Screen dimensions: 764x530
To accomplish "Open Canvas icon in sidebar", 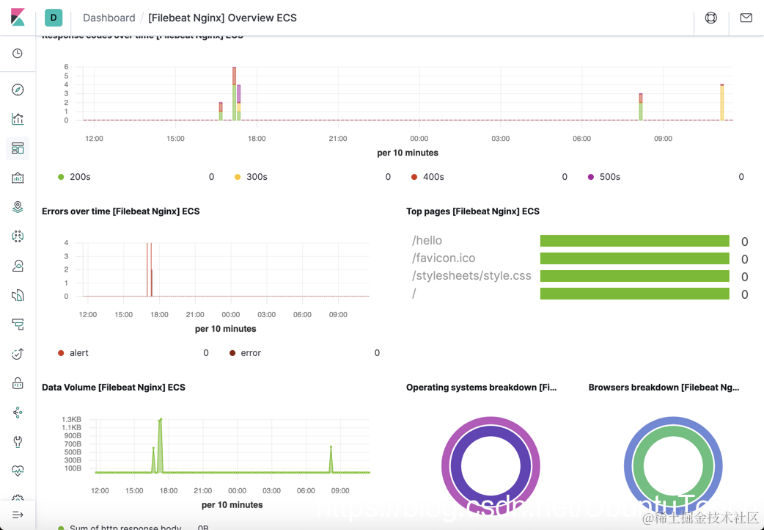I will [x=18, y=178].
